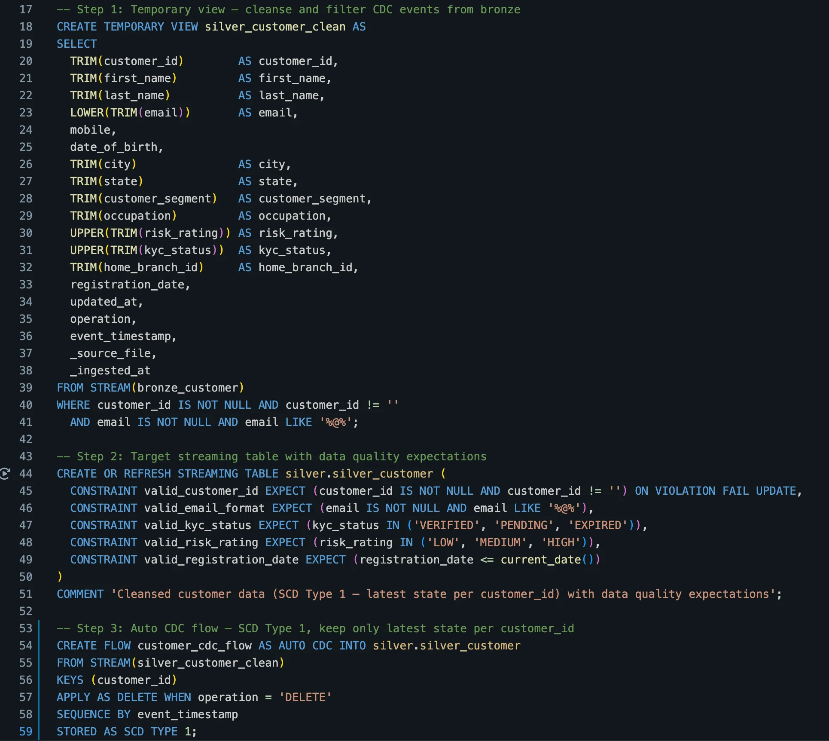The image size is (829, 741).
Task: Click '_source_file,' on line 37
Action: (113, 353)
